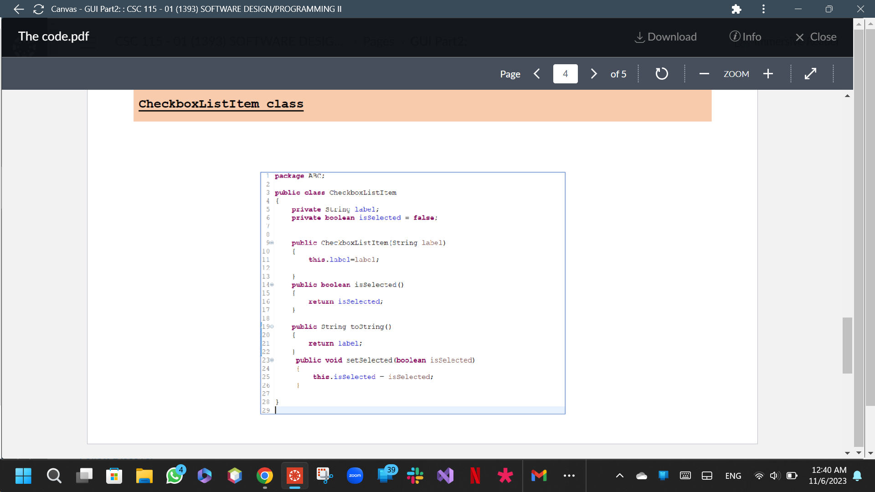The image size is (875, 492).
Task: Close The code.pdf preview
Action: coord(816,37)
